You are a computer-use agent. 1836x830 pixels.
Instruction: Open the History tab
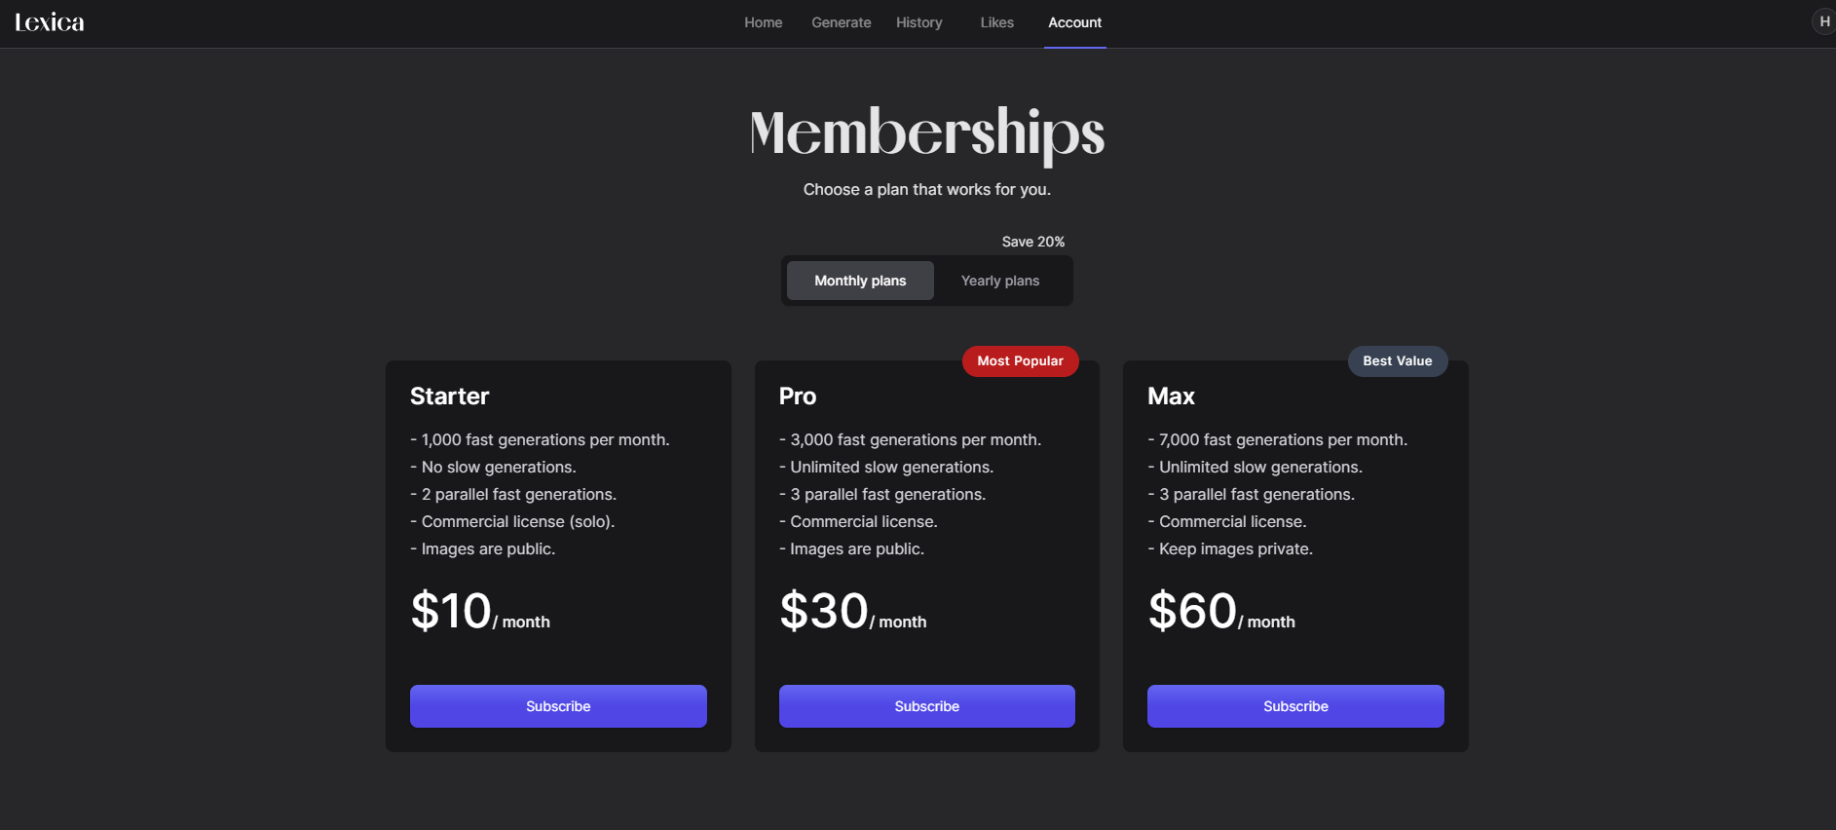919,22
